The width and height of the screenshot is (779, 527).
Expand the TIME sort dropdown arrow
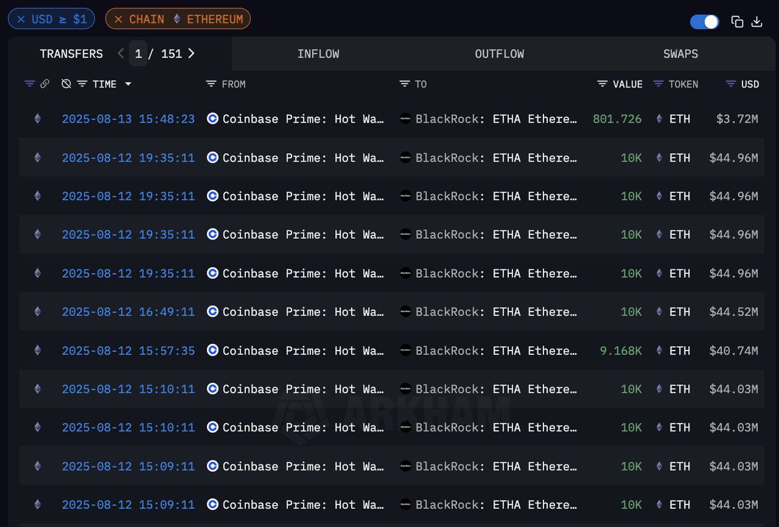(128, 84)
